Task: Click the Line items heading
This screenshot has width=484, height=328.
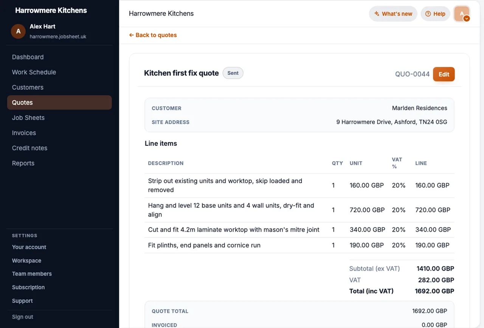Action: click(161, 144)
